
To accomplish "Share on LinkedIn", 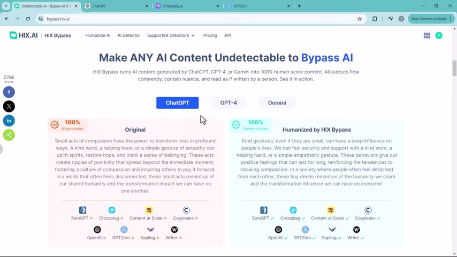I will (x=9, y=121).
